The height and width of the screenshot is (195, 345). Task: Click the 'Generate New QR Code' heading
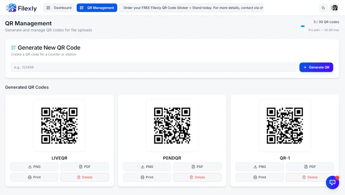49,47
